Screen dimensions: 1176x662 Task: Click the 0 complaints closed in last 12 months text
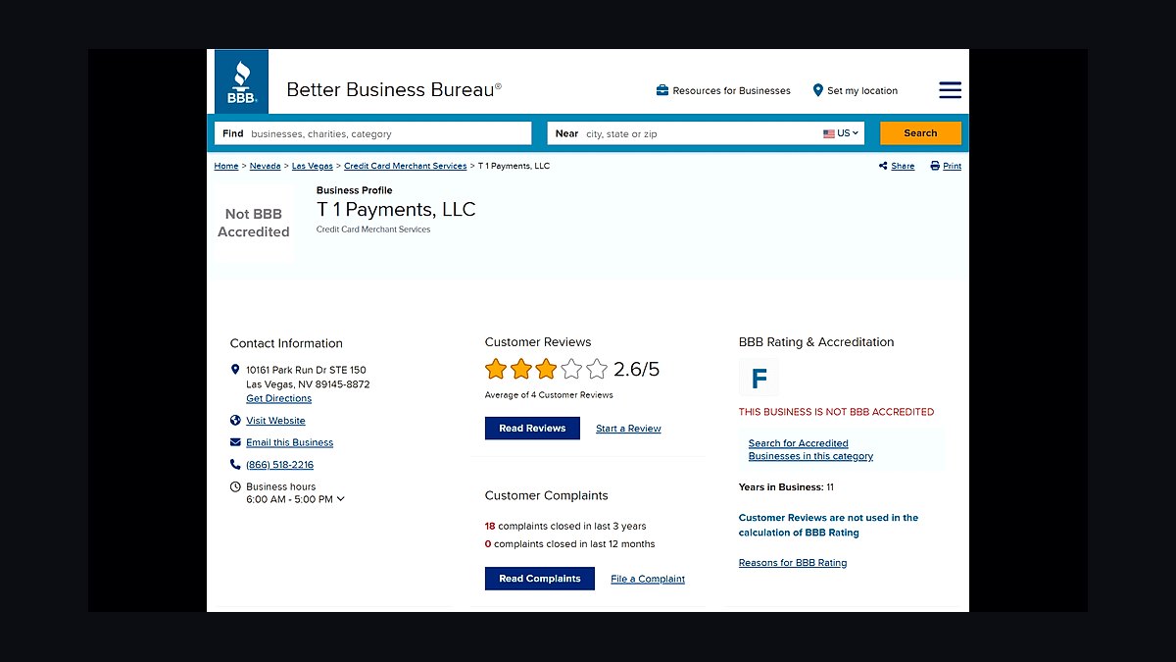click(570, 543)
